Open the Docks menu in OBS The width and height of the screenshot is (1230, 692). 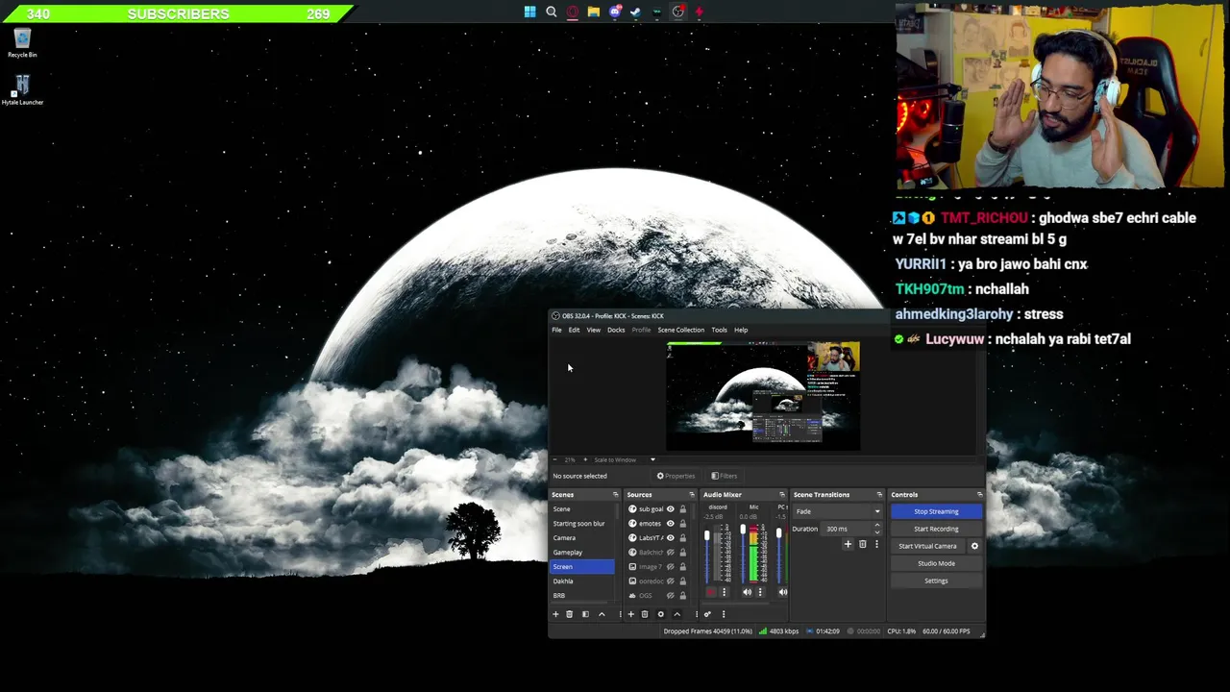coord(616,330)
